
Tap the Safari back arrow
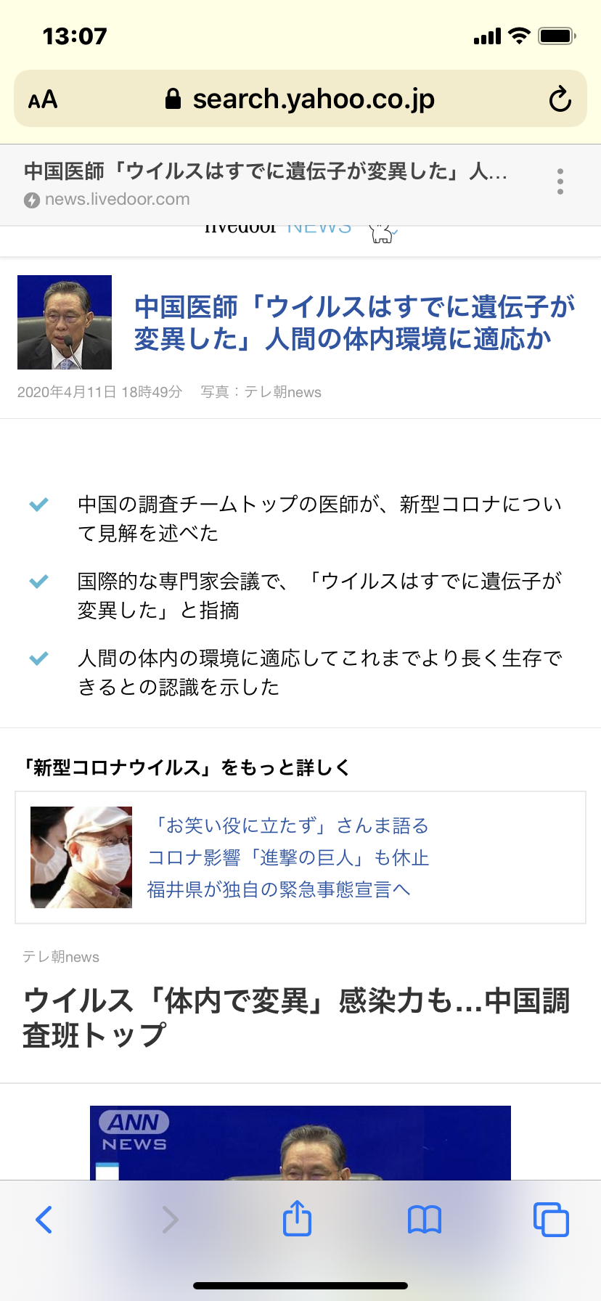(44, 1220)
